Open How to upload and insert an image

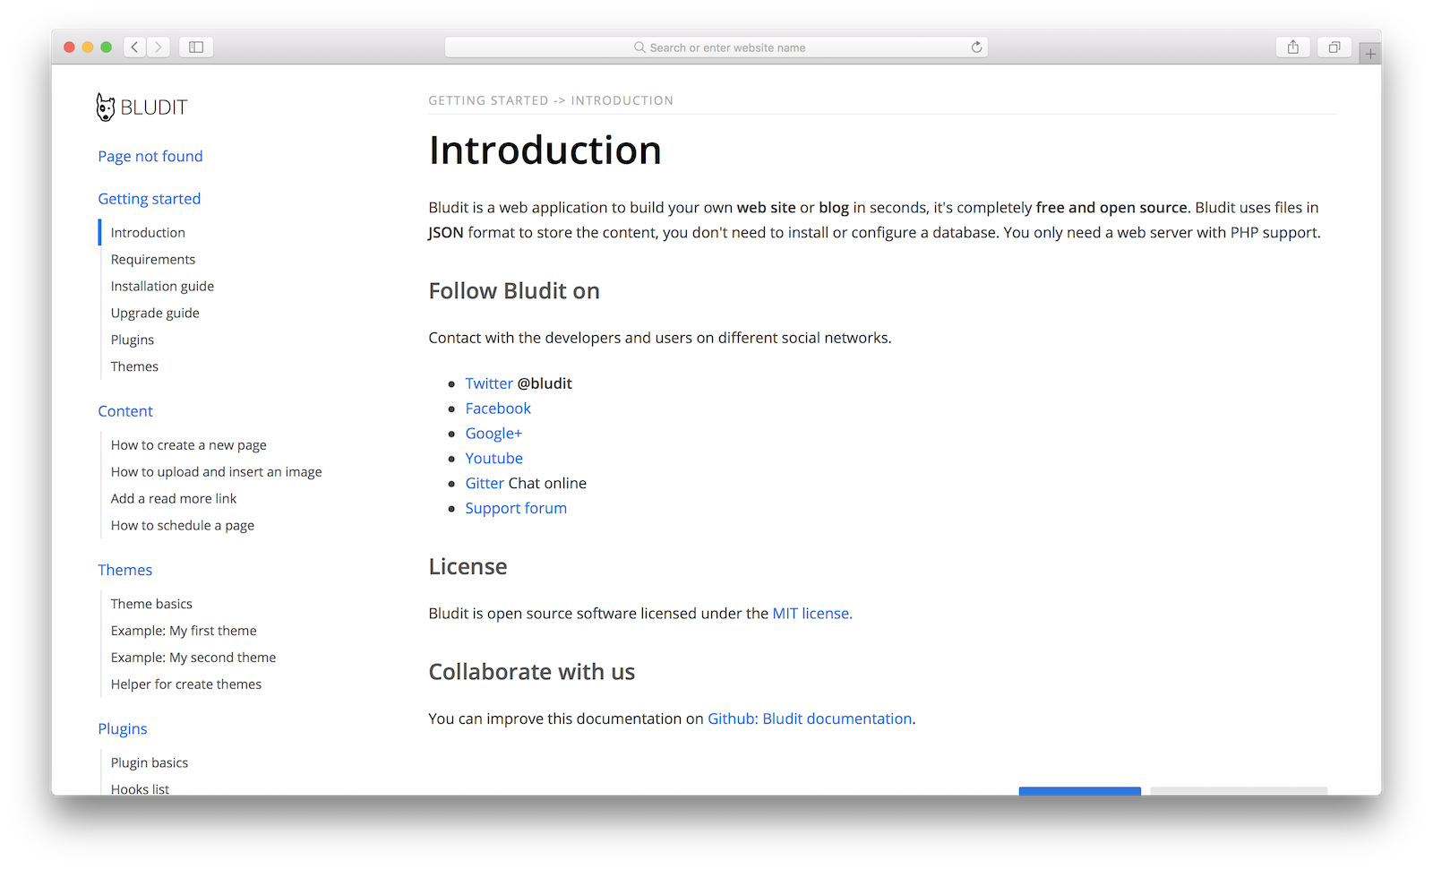[216, 472]
